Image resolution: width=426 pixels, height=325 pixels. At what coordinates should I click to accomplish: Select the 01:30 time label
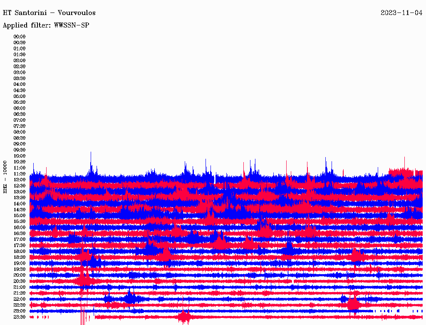click(20, 55)
